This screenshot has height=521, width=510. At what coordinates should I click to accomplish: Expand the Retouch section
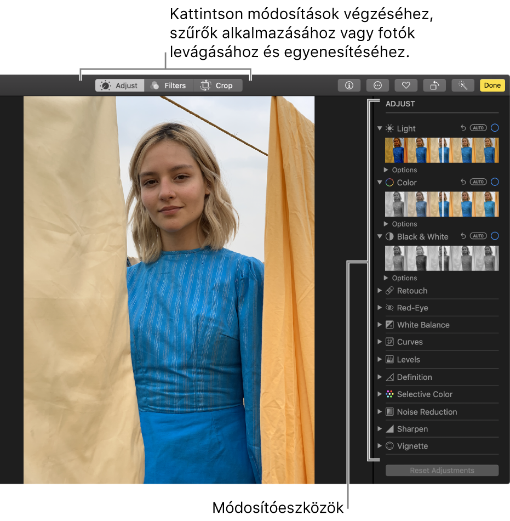click(x=380, y=291)
